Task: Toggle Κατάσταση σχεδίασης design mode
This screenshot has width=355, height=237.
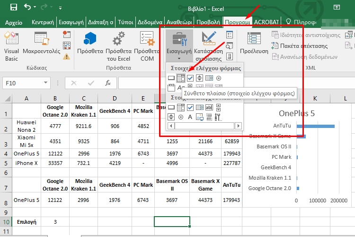Action: (x=209, y=46)
